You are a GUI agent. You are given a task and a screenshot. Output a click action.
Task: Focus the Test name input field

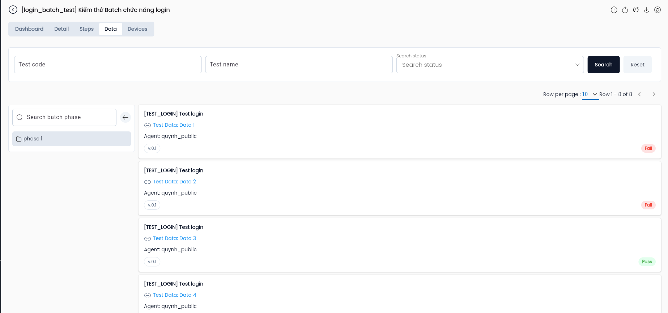299,65
